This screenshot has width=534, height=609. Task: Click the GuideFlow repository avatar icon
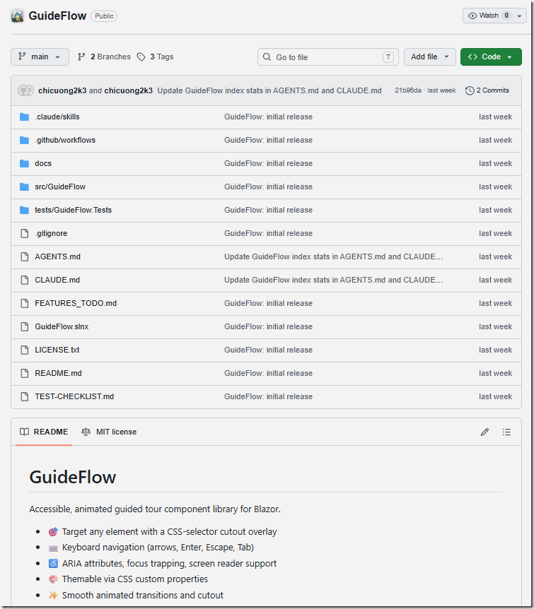[18, 16]
